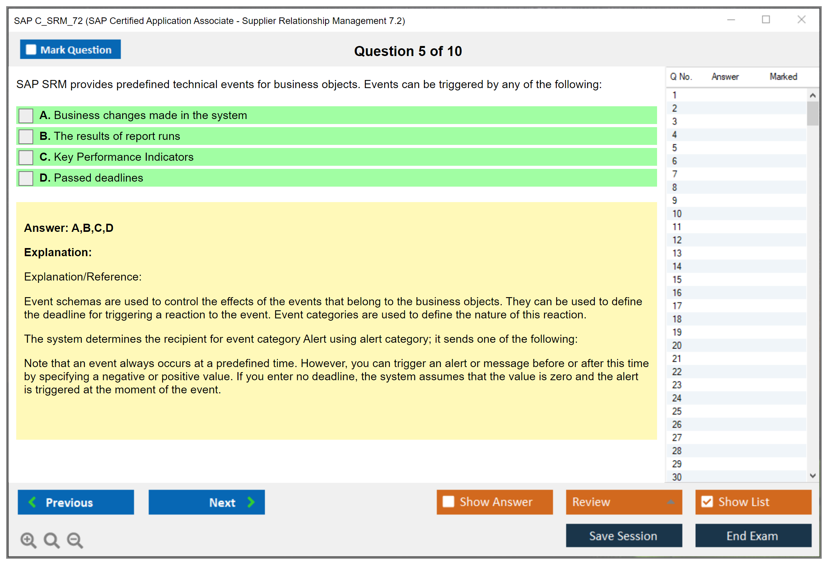
Task: Click the green right arrow on Next
Action: [251, 502]
